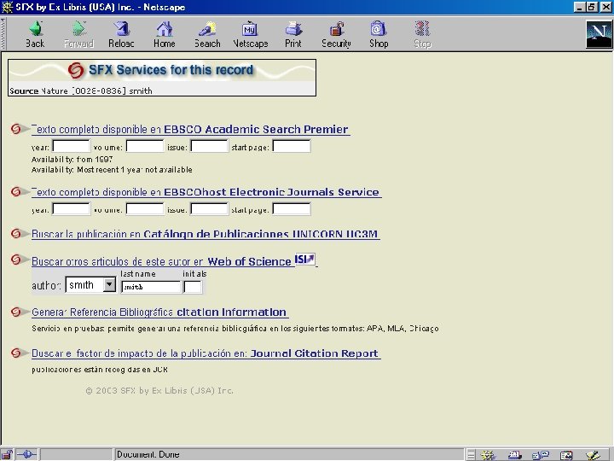Click issue field under EBSCO Academic Search
Image resolution: width=614 pixels, height=461 pixels.
pos(209,146)
